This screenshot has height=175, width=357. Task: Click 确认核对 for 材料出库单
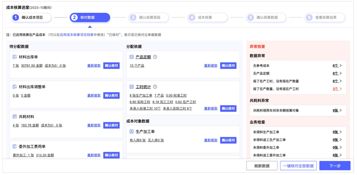point(111,66)
